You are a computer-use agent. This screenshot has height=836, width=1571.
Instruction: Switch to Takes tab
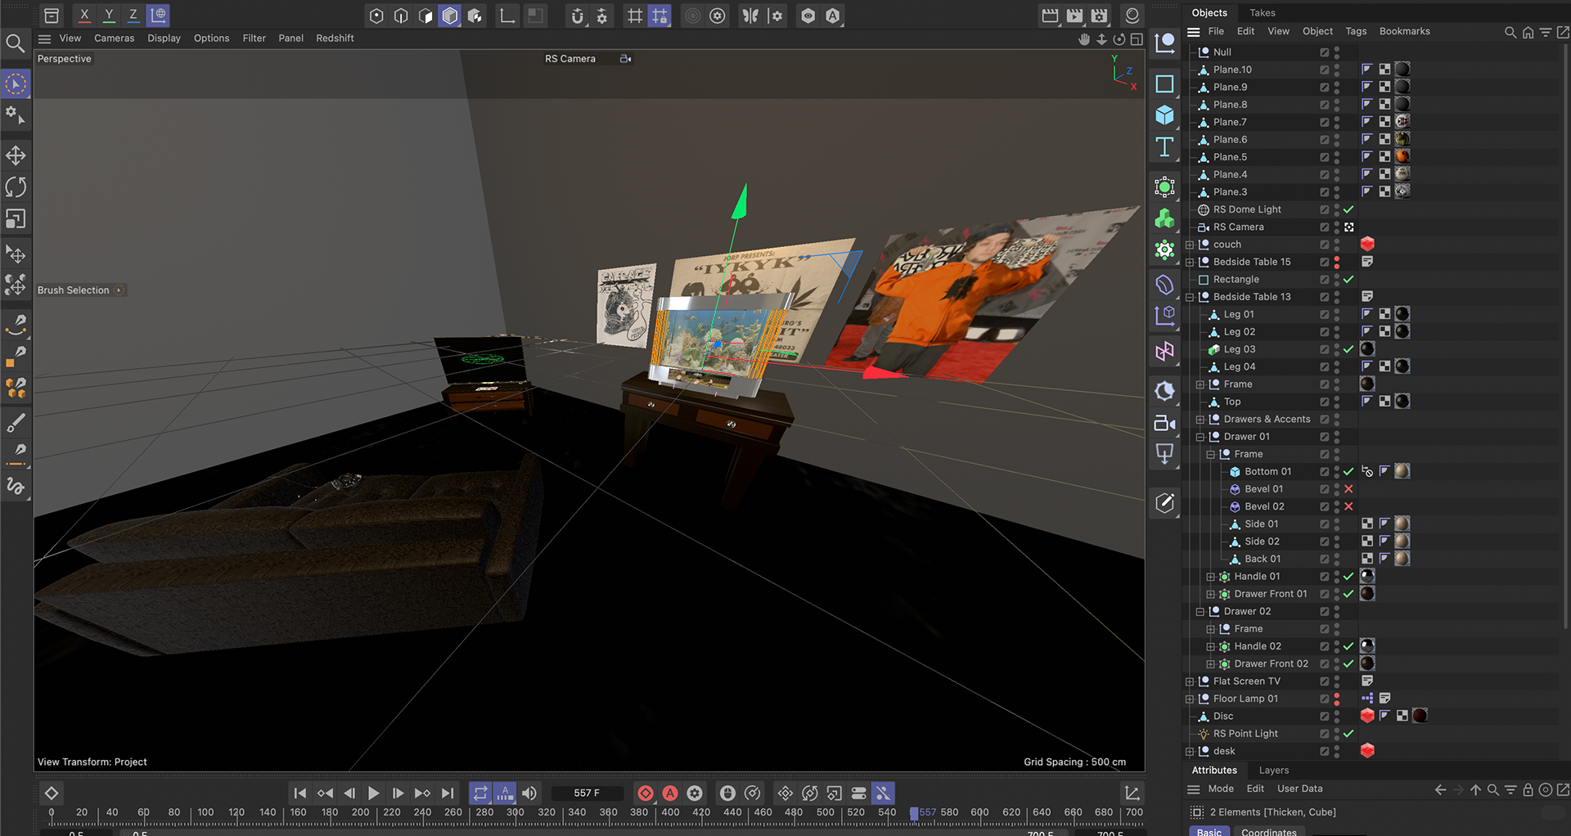pos(1262,12)
